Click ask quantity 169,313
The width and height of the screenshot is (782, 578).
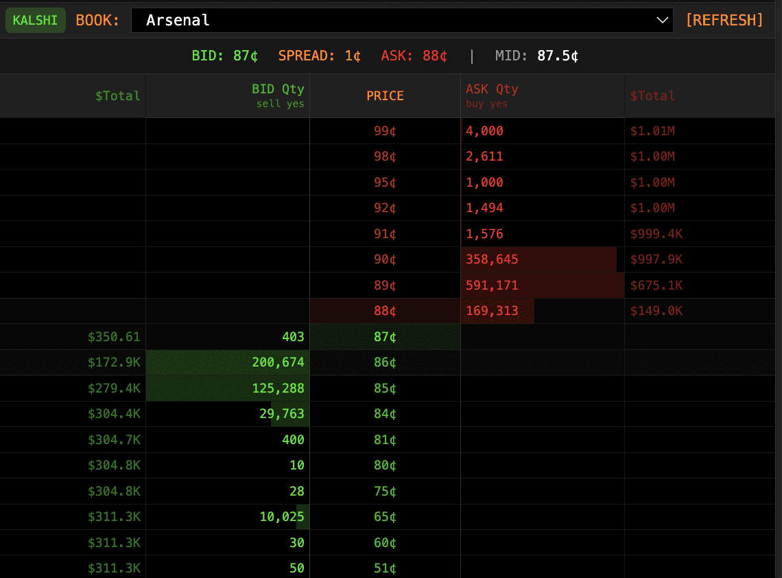click(492, 310)
